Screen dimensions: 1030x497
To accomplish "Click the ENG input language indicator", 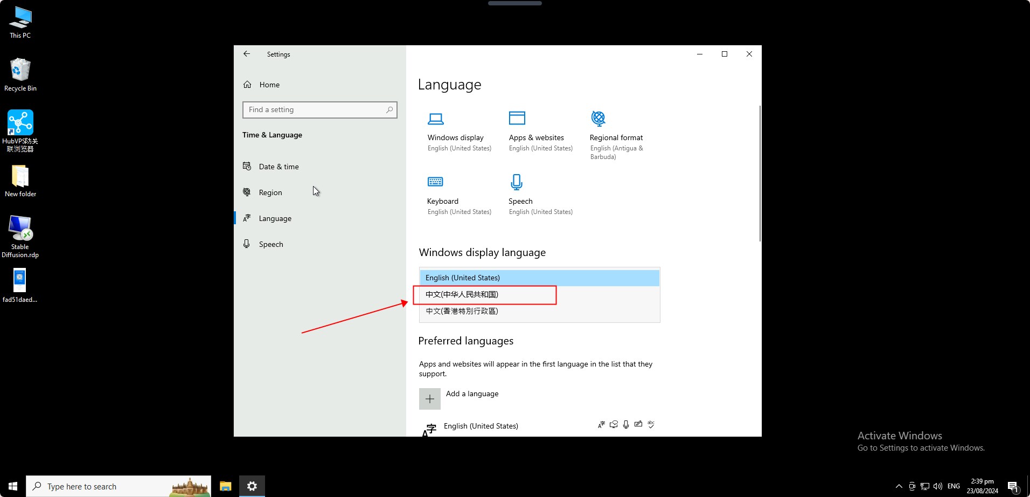I will tap(954, 486).
